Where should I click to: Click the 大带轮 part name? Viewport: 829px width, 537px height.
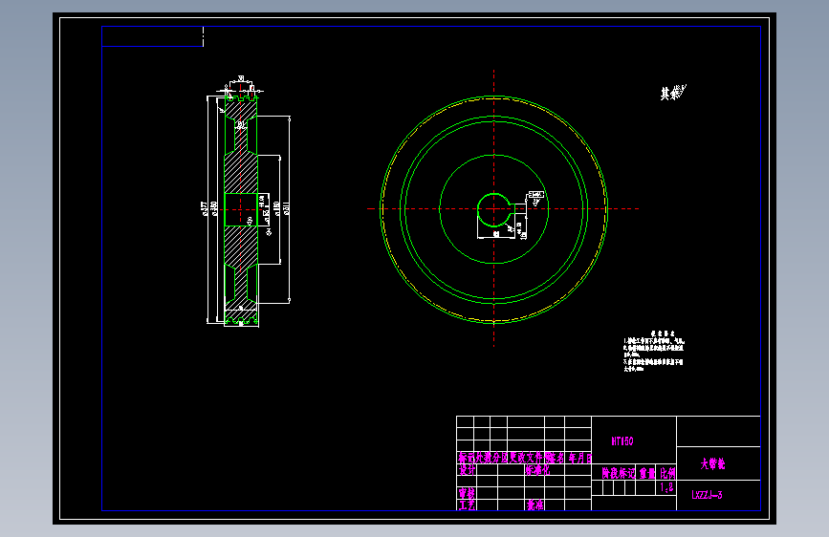pos(712,464)
